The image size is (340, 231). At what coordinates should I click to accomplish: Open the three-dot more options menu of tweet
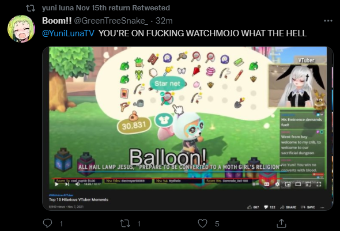point(328,21)
